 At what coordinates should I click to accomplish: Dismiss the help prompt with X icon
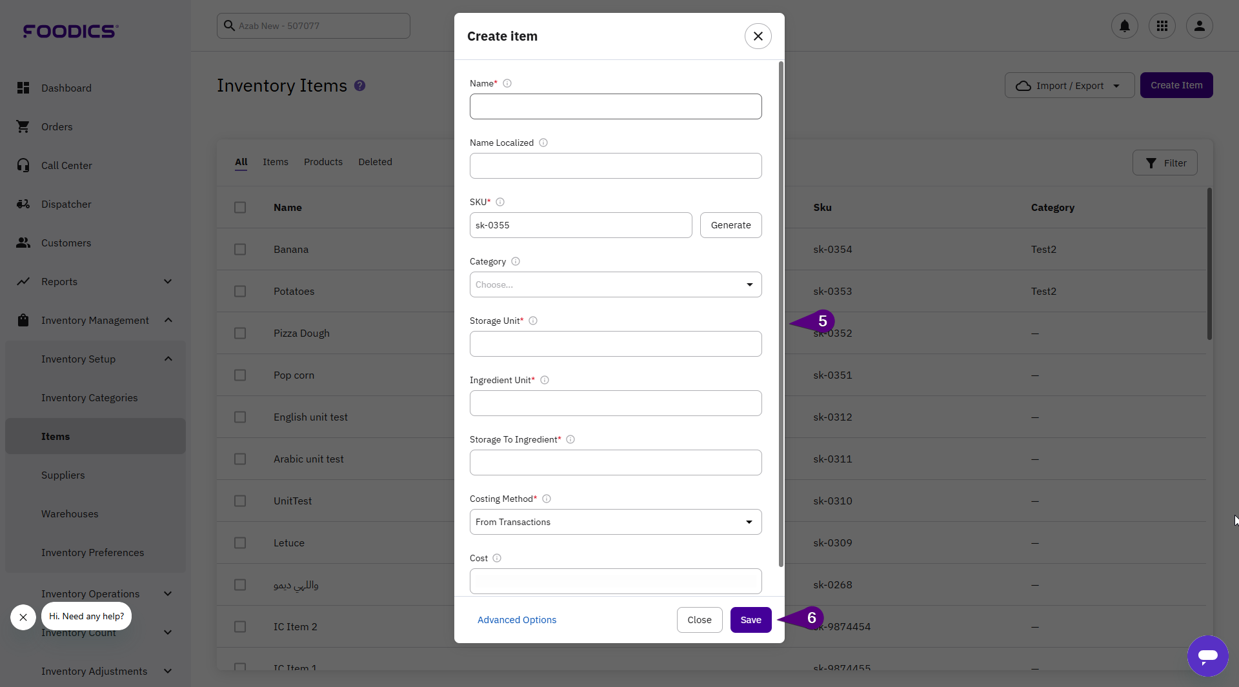23,617
